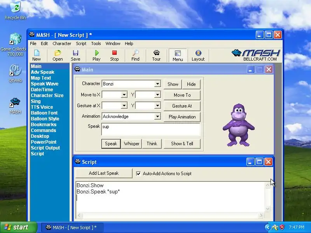Select TTS Voice in the sidebar
The width and height of the screenshot is (311, 233).
click(x=42, y=107)
